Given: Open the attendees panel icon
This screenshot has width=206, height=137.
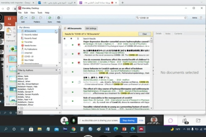Looking at the screenshot, I should [x=185, y=121].
